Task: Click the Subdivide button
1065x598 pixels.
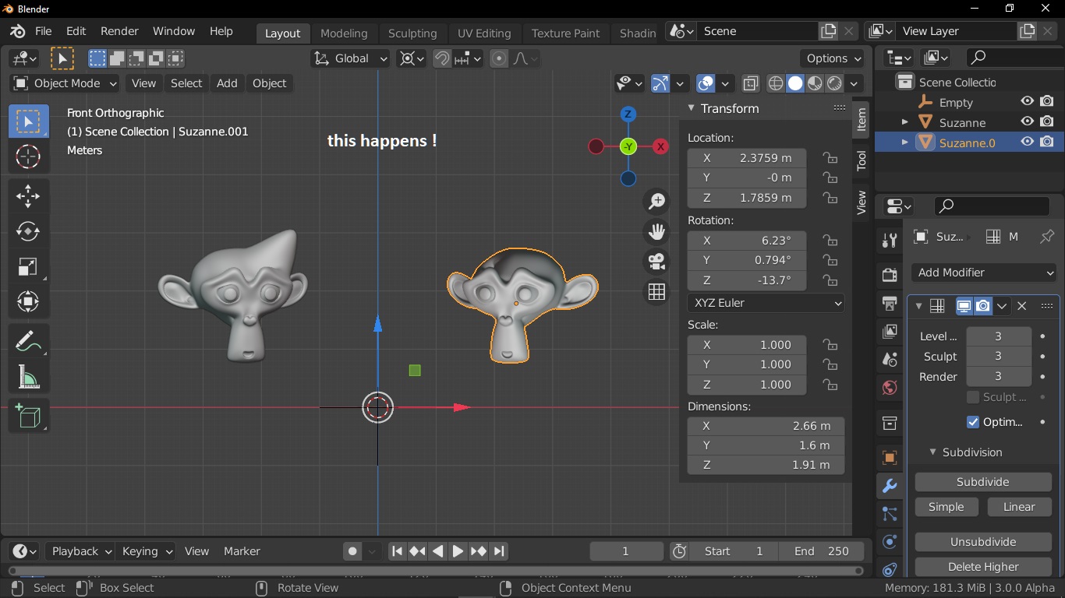Action: click(x=982, y=482)
